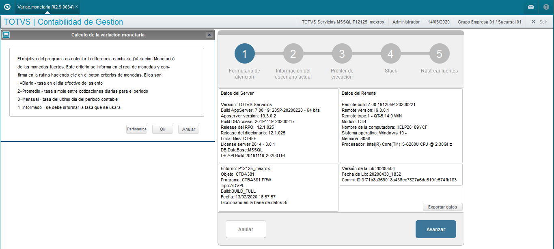Image resolution: width=554 pixels, height=249 pixels.
Task: Click the Datos del Server heading
Action: (x=237, y=93)
